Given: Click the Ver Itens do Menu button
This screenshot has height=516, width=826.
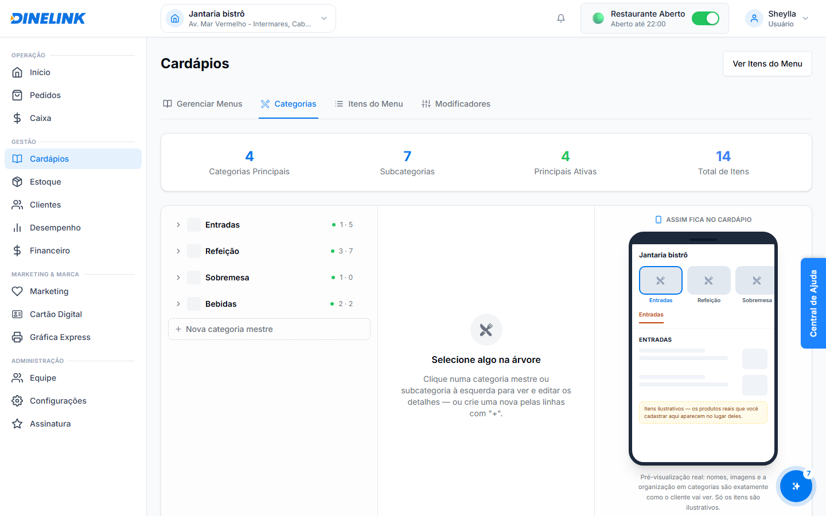Looking at the screenshot, I should click(x=767, y=64).
